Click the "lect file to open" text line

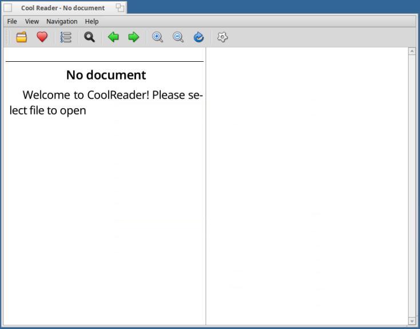coord(47,110)
